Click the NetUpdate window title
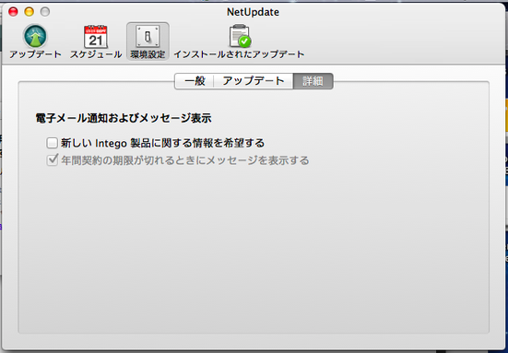Viewport: 508px width, 353px height. tap(253, 12)
